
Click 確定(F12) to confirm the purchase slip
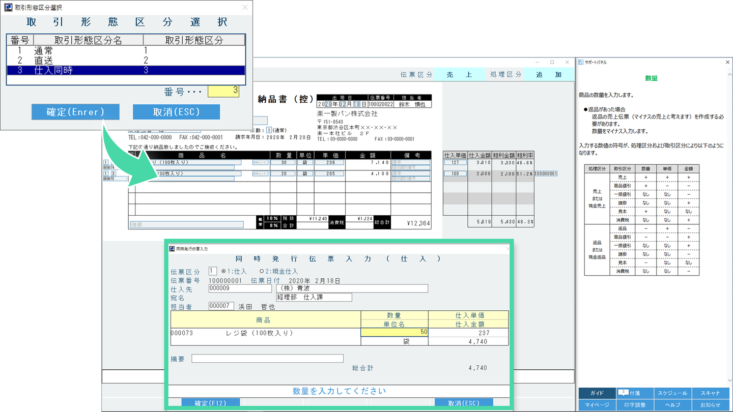(x=210, y=403)
